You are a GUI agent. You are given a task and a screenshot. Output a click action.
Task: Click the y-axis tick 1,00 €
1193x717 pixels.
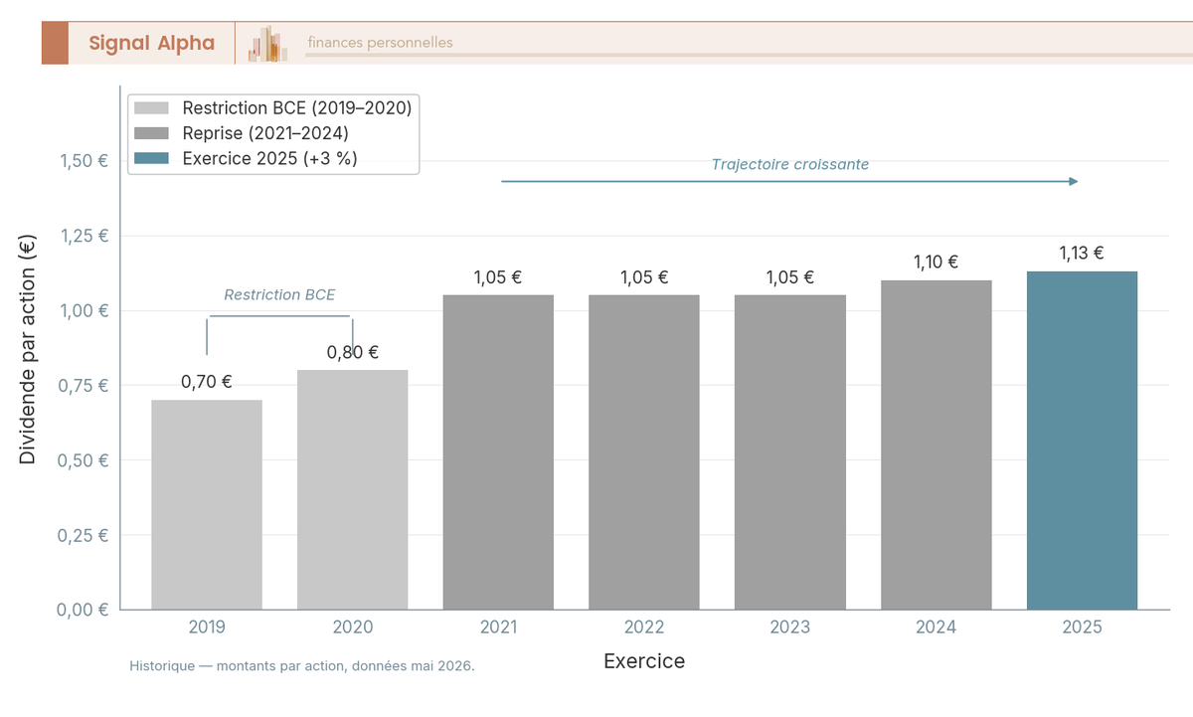click(85, 310)
